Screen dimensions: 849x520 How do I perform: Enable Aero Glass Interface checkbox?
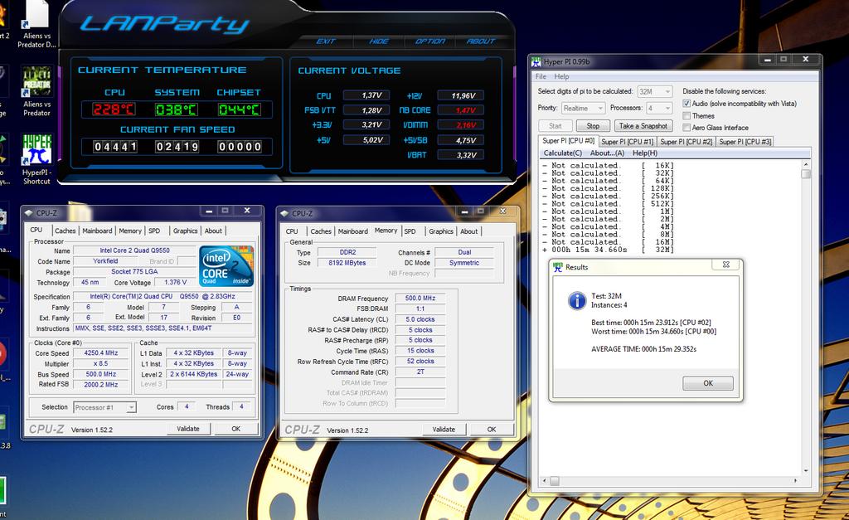tap(686, 127)
